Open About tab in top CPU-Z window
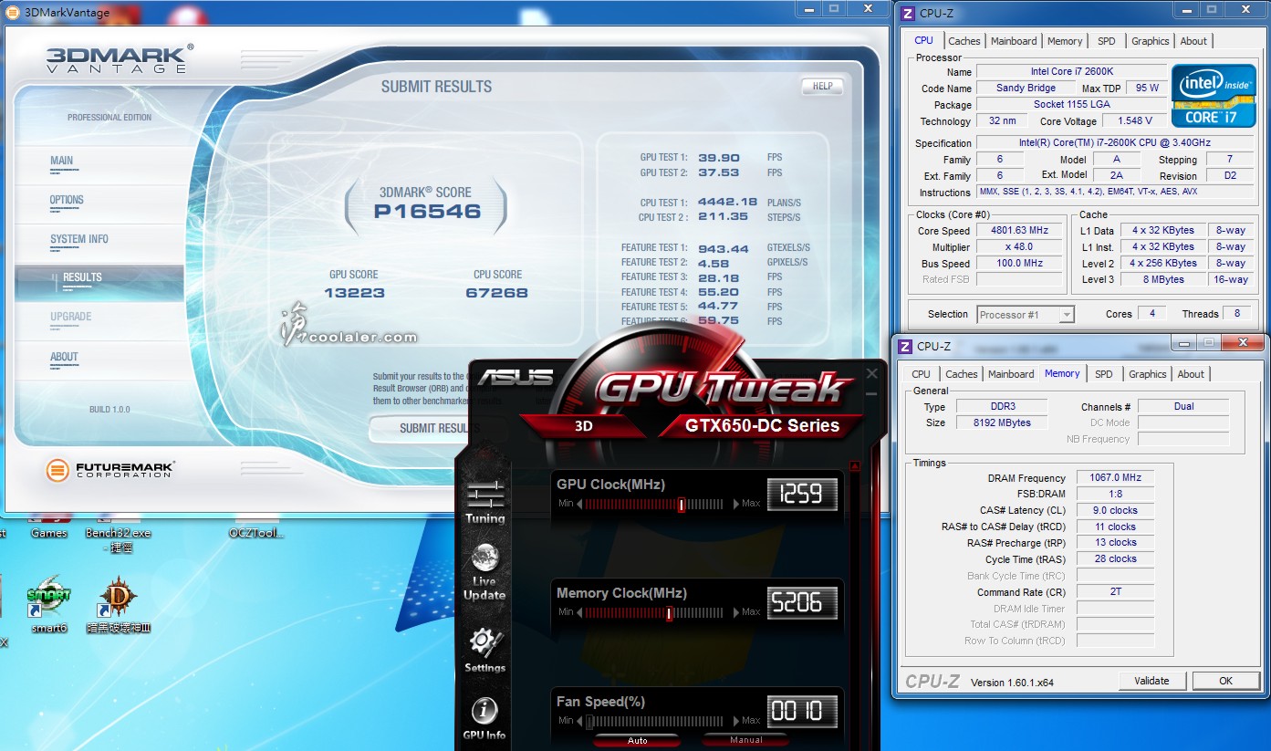Viewport: 1271px width, 751px height. pyautogui.click(x=1193, y=41)
